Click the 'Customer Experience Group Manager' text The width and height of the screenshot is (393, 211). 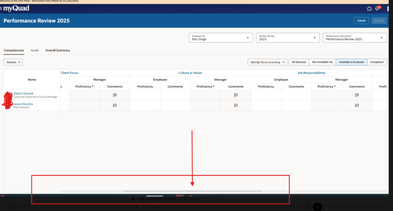[x=35, y=97]
